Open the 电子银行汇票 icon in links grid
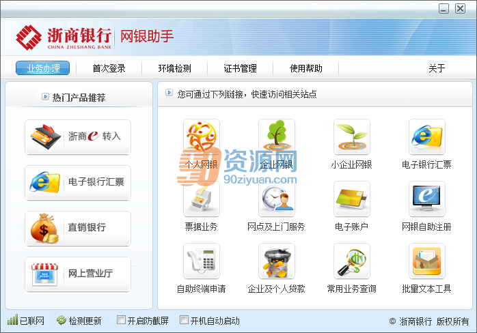The height and width of the screenshot is (333, 477). click(x=427, y=136)
